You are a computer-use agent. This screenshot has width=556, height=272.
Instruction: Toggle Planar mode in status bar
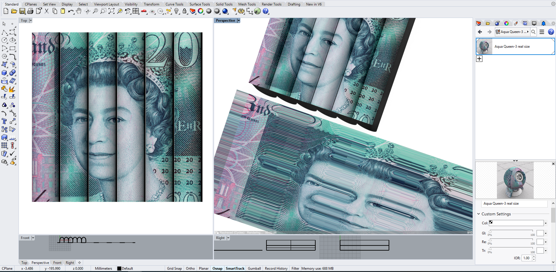point(204,269)
